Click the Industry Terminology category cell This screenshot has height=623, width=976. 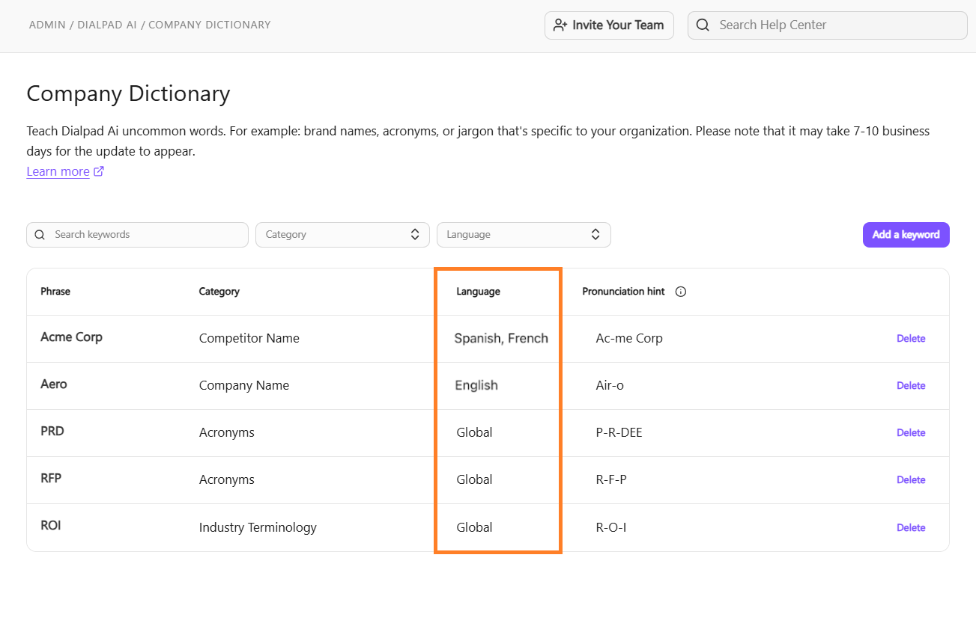coord(258,527)
